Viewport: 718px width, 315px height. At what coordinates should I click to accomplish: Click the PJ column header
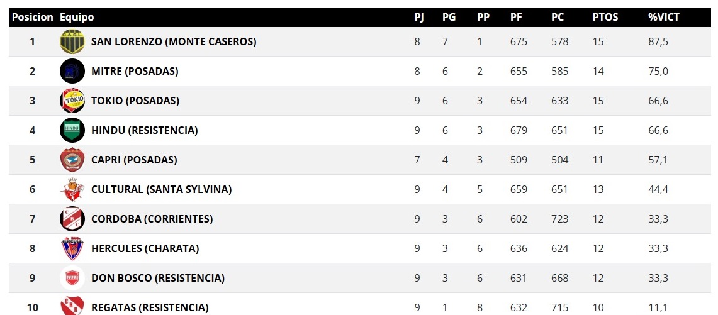tap(419, 18)
